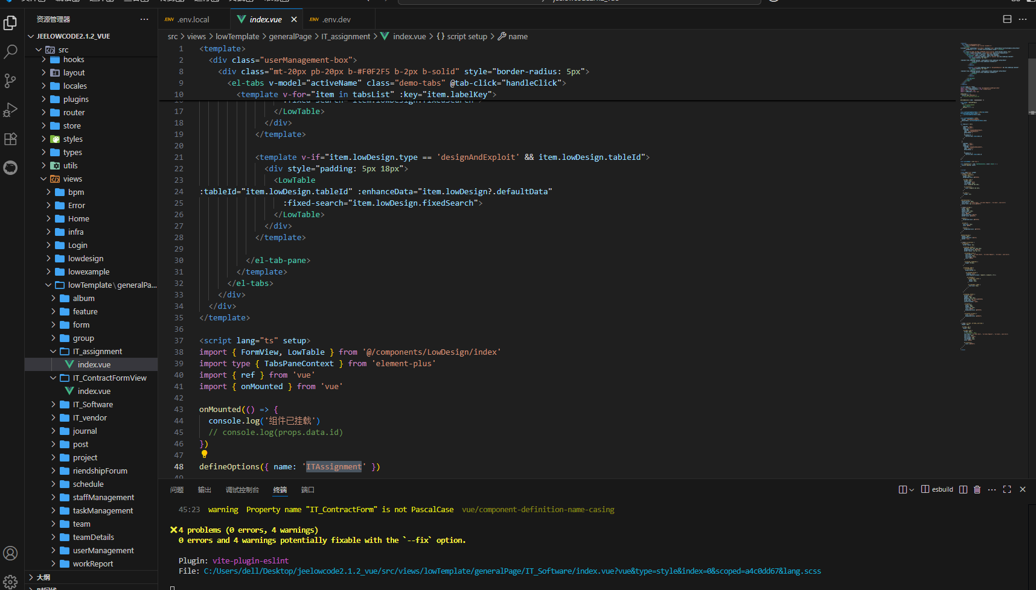Split the editor to the right

click(x=1007, y=19)
